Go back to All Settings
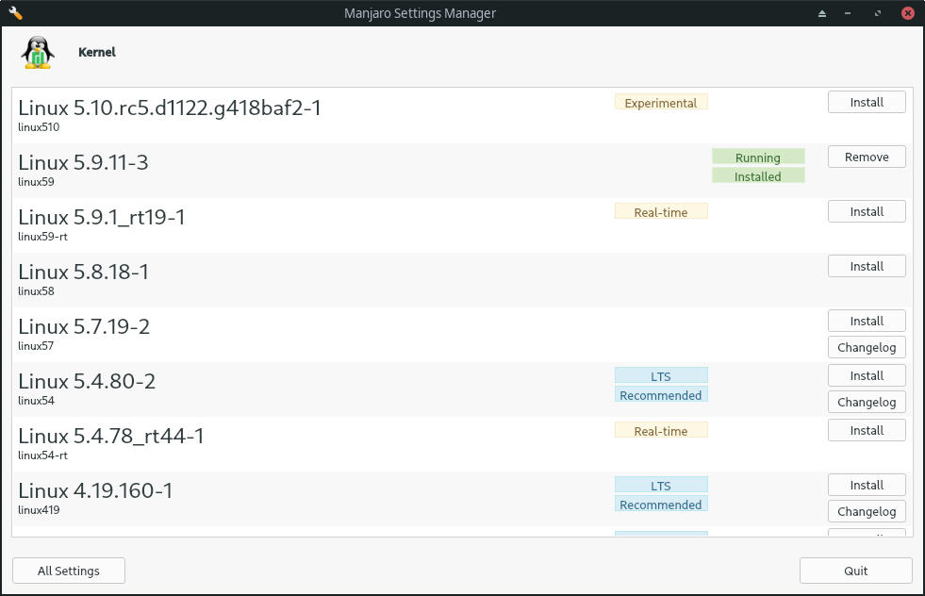925x596 pixels. [x=69, y=571]
